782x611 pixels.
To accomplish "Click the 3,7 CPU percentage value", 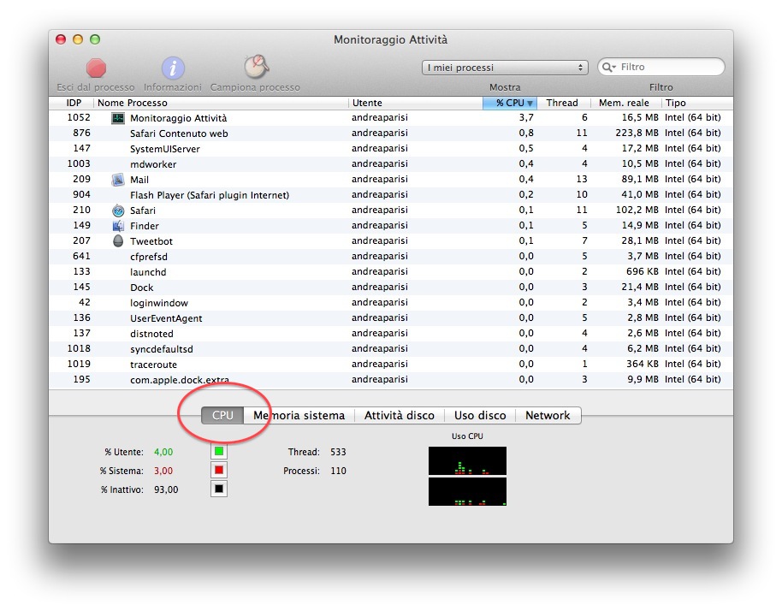I will tap(526, 118).
